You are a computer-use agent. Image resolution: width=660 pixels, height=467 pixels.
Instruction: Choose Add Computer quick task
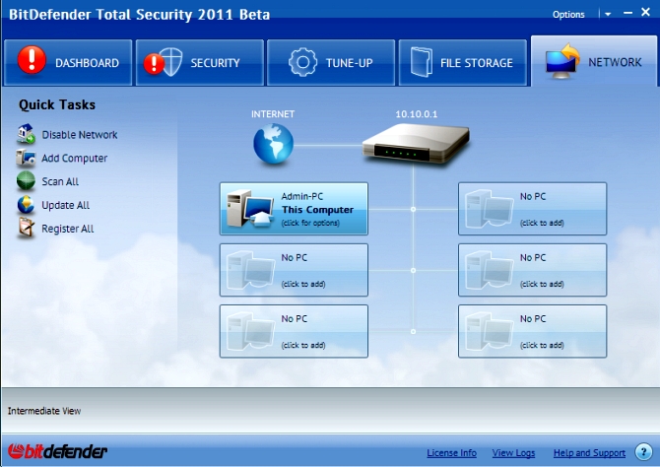tap(75, 159)
